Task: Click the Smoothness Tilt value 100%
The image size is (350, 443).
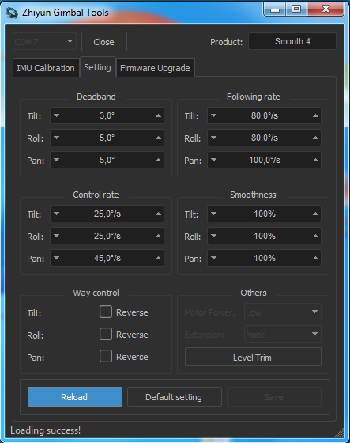Action: (265, 214)
